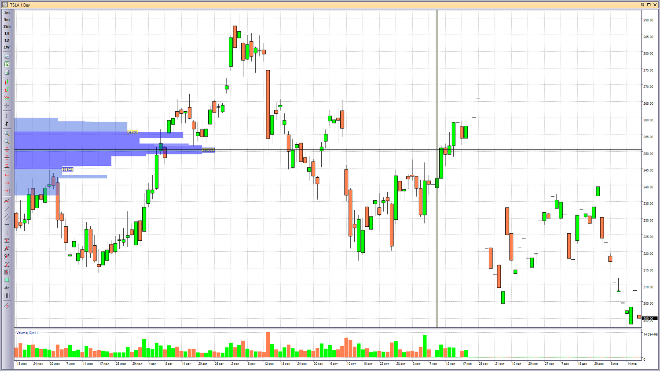Select the 1H timeframe
Screen dimensions: 660x371
coord(7,33)
